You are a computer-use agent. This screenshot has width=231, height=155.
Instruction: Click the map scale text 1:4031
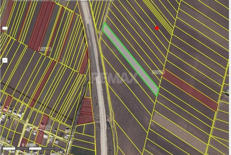tap(29, 145)
